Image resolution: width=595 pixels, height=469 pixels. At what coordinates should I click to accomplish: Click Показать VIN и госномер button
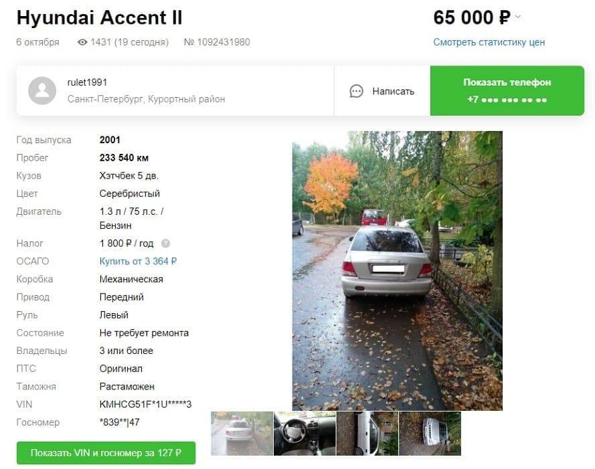[x=106, y=453]
